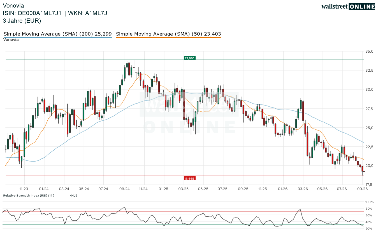Click the ISIN DE000A1ML7J1 text
The image size is (378, 236).
coord(32,13)
